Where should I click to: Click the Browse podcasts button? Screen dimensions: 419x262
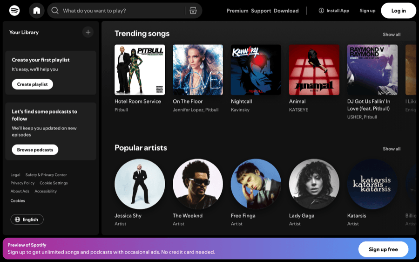coord(35,150)
